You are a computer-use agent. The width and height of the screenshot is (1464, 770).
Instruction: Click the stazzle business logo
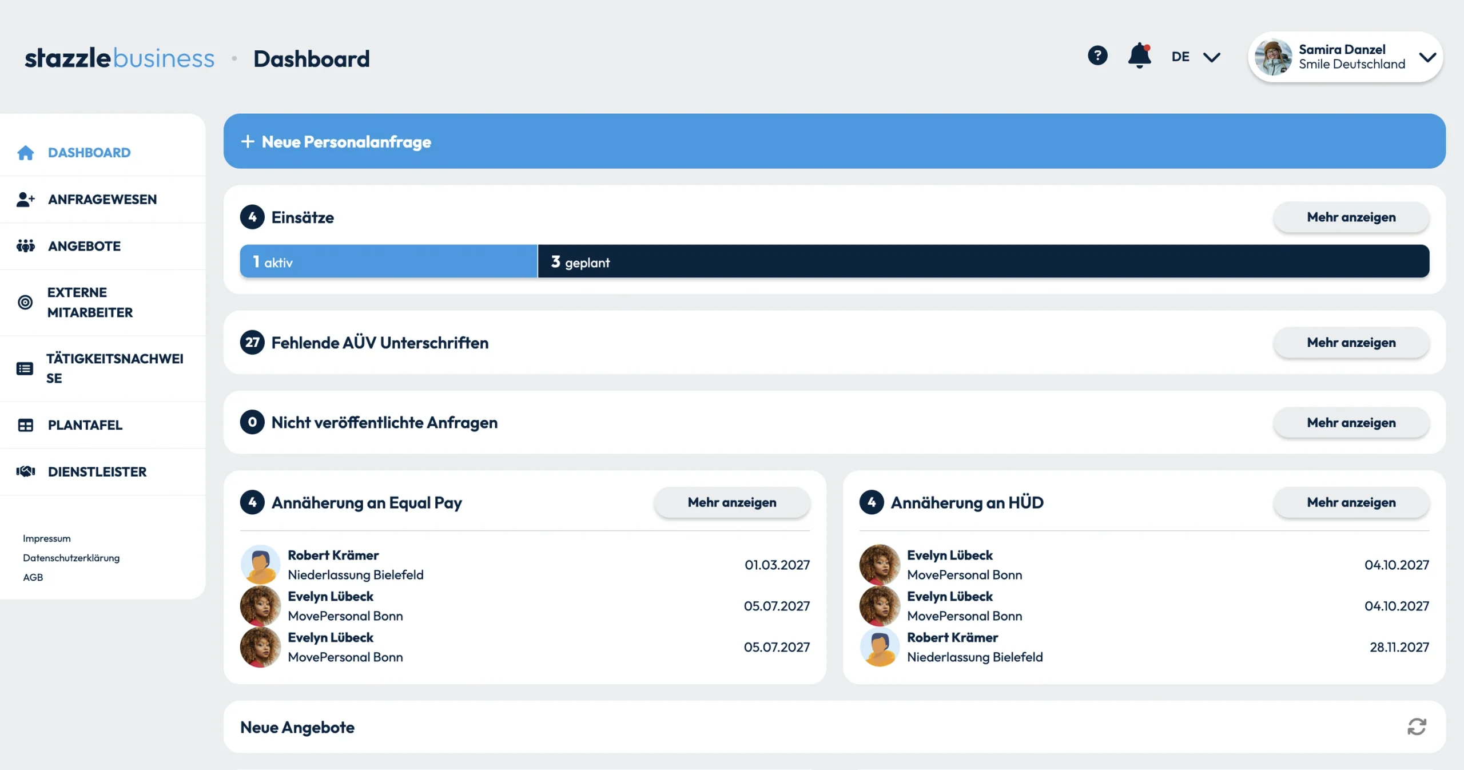coord(120,58)
